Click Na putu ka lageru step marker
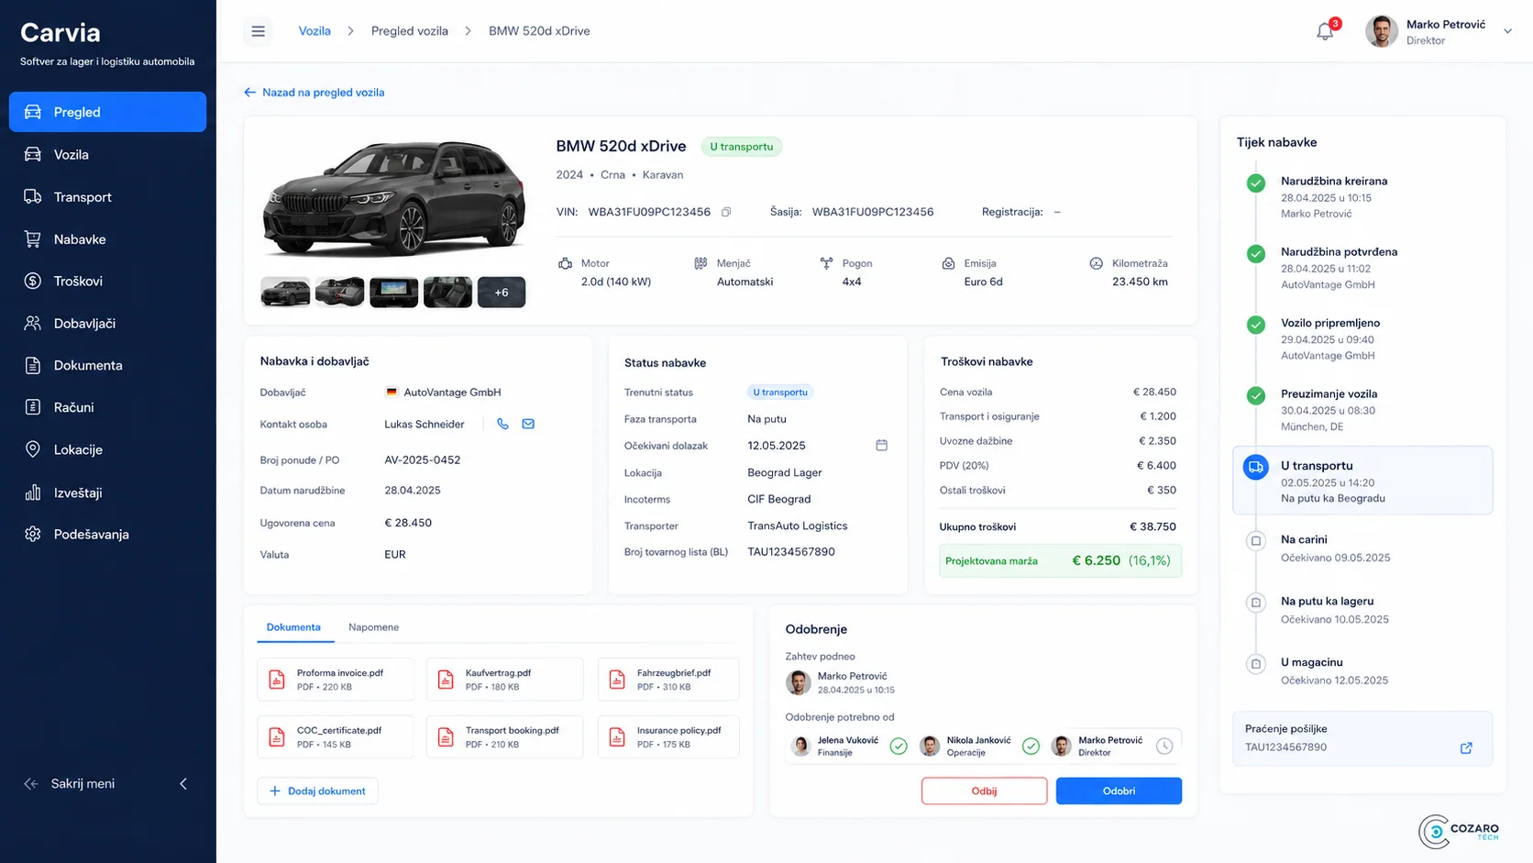Image resolution: width=1533 pixels, height=863 pixels. click(x=1256, y=603)
